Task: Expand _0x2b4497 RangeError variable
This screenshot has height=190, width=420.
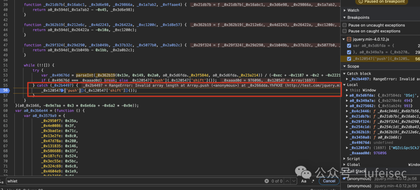Action: 347,79
